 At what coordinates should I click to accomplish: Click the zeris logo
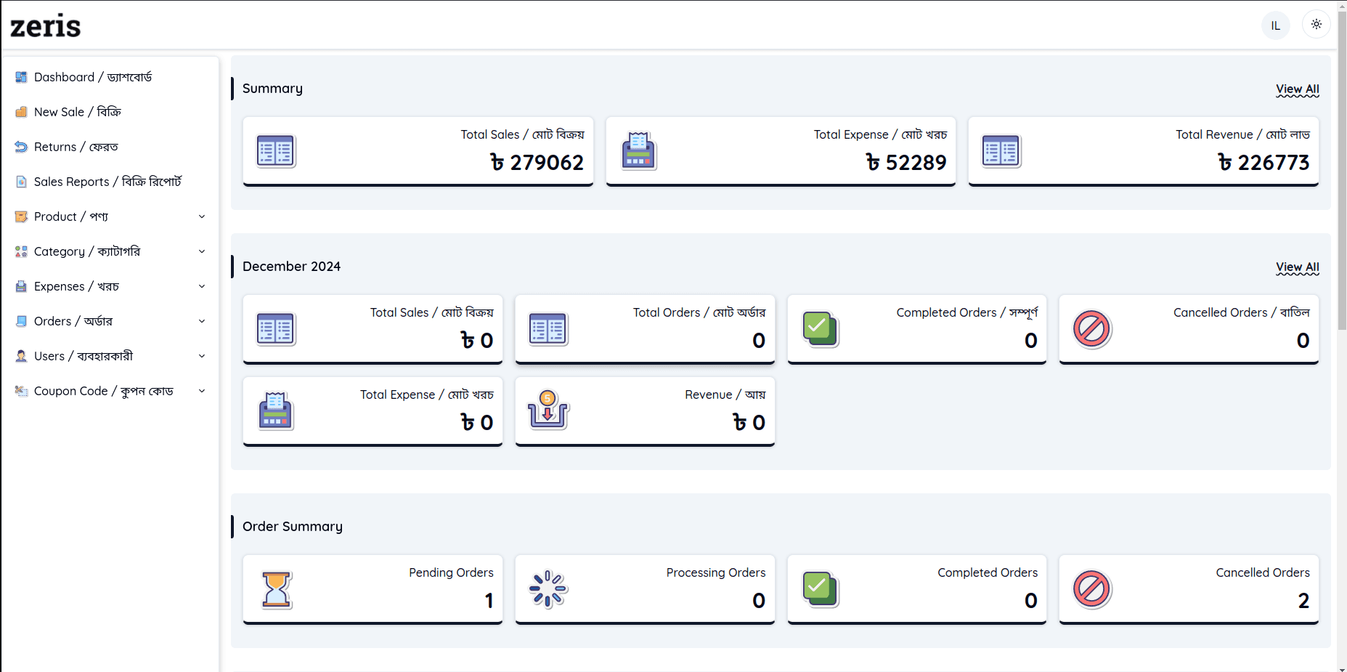pyautogui.click(x=45, y=26)
